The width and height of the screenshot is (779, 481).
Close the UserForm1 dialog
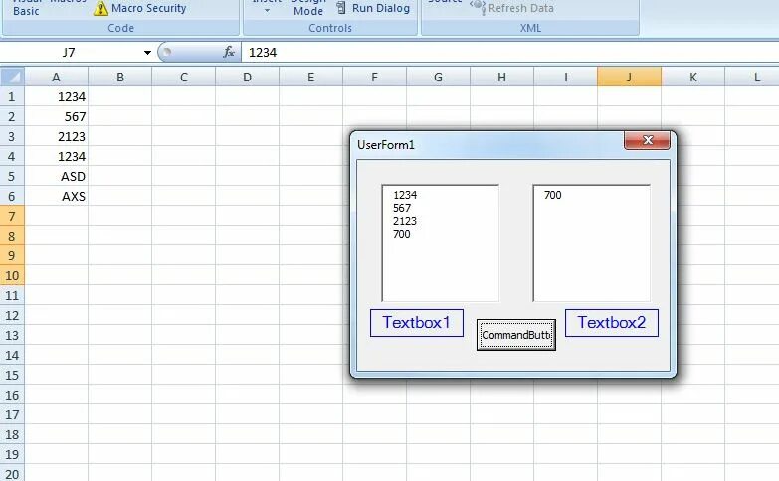(x=647, y=140)
